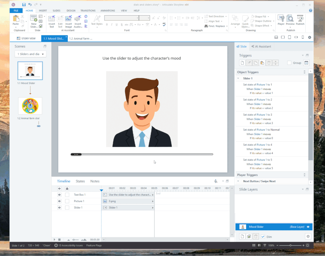Open the 13 Accessibility Issues report
This screenshot has width=325, height=256.
click(x=69, y=246)
